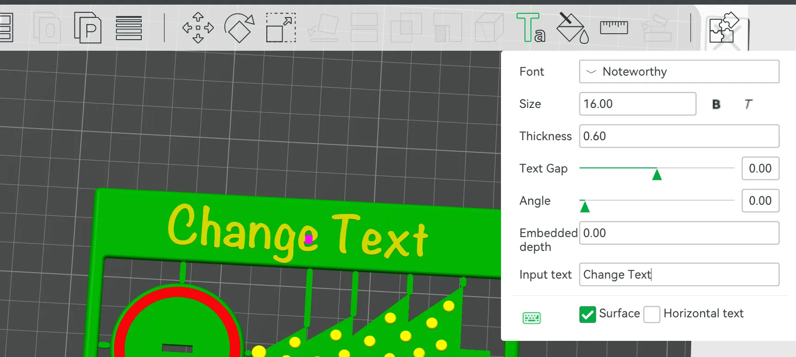Click the Assemble tool icon
The image size is (796, 357).
click(657, 28)
